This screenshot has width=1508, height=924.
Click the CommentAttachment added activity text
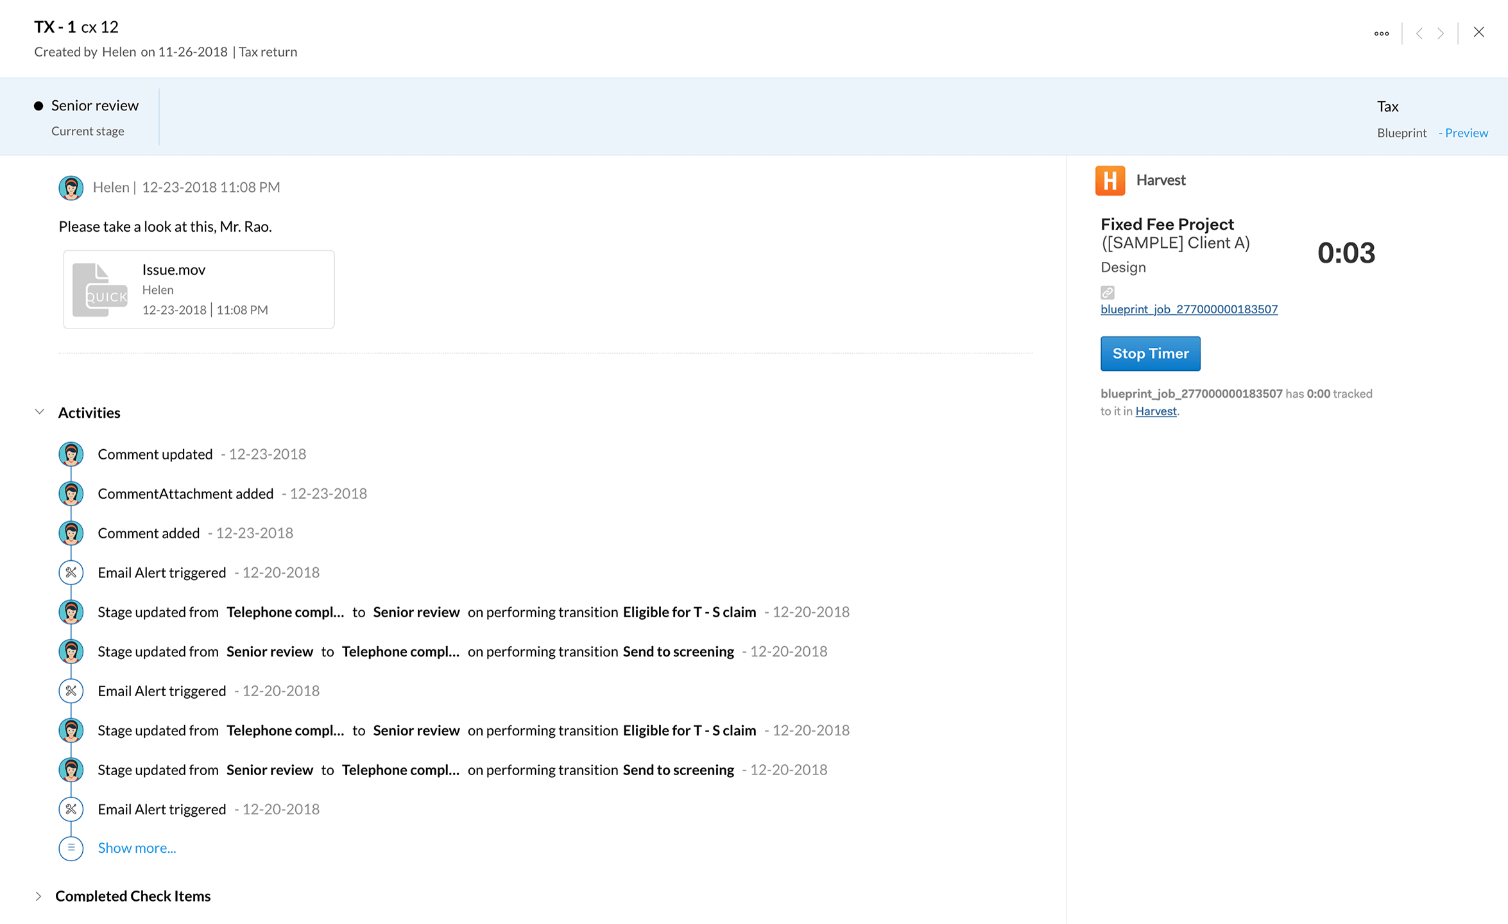185,493
